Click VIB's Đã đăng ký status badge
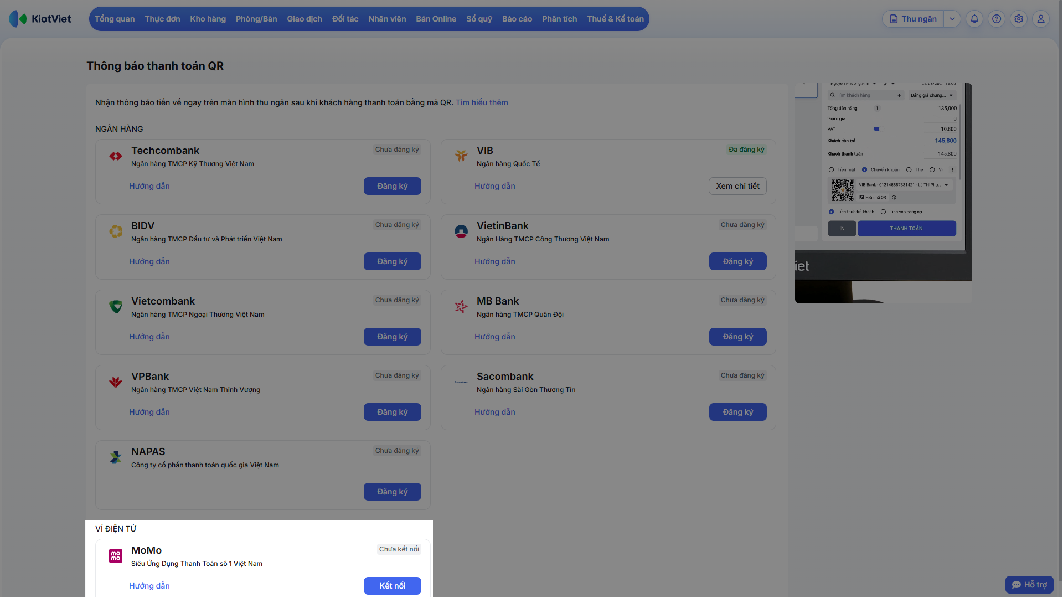 click(x=746, y=149)
